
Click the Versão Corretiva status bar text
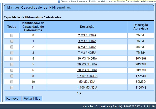[x=119, y=106]
